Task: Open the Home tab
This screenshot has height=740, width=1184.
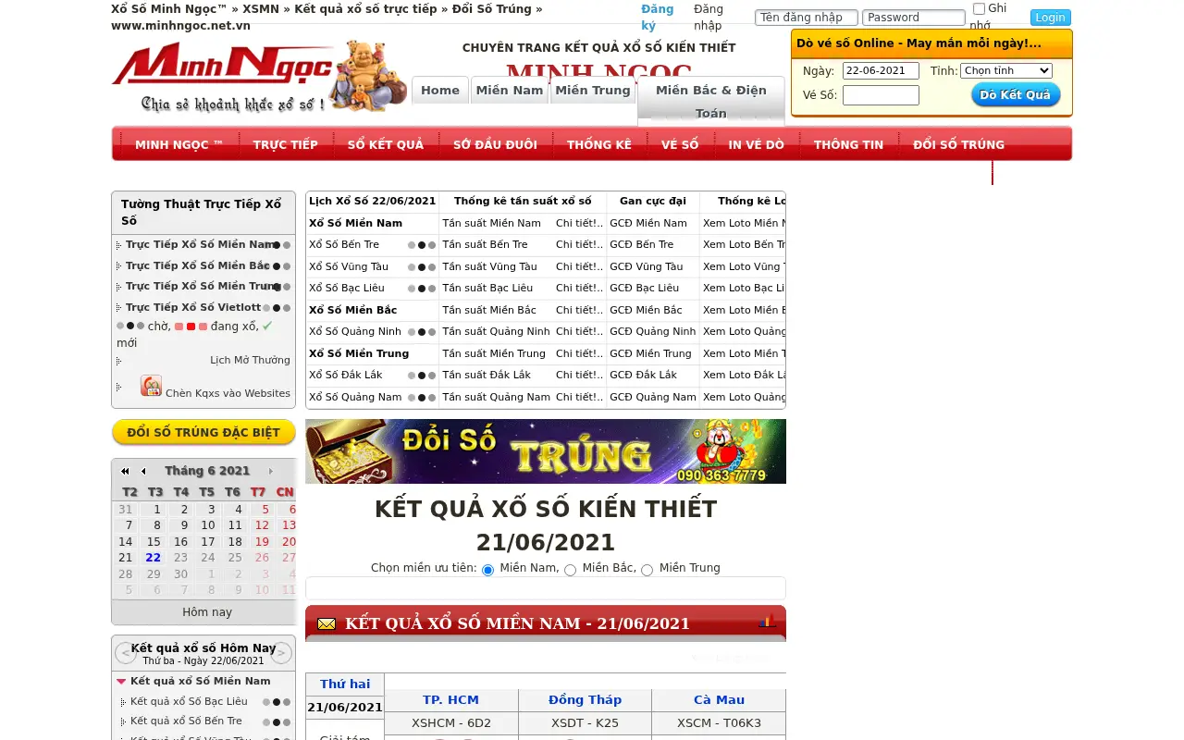Action: click(440, 90)
